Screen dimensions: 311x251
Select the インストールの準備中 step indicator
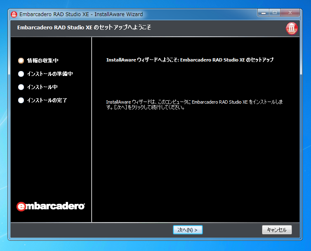coord(21,74)
